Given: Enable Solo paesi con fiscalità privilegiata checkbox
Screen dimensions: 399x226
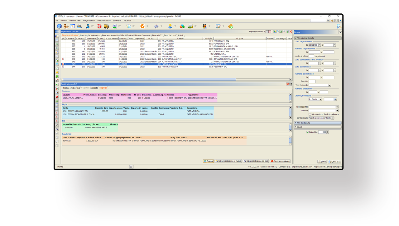Looking at the screenshot, I should pyautogui.click(x=310, y=114).
